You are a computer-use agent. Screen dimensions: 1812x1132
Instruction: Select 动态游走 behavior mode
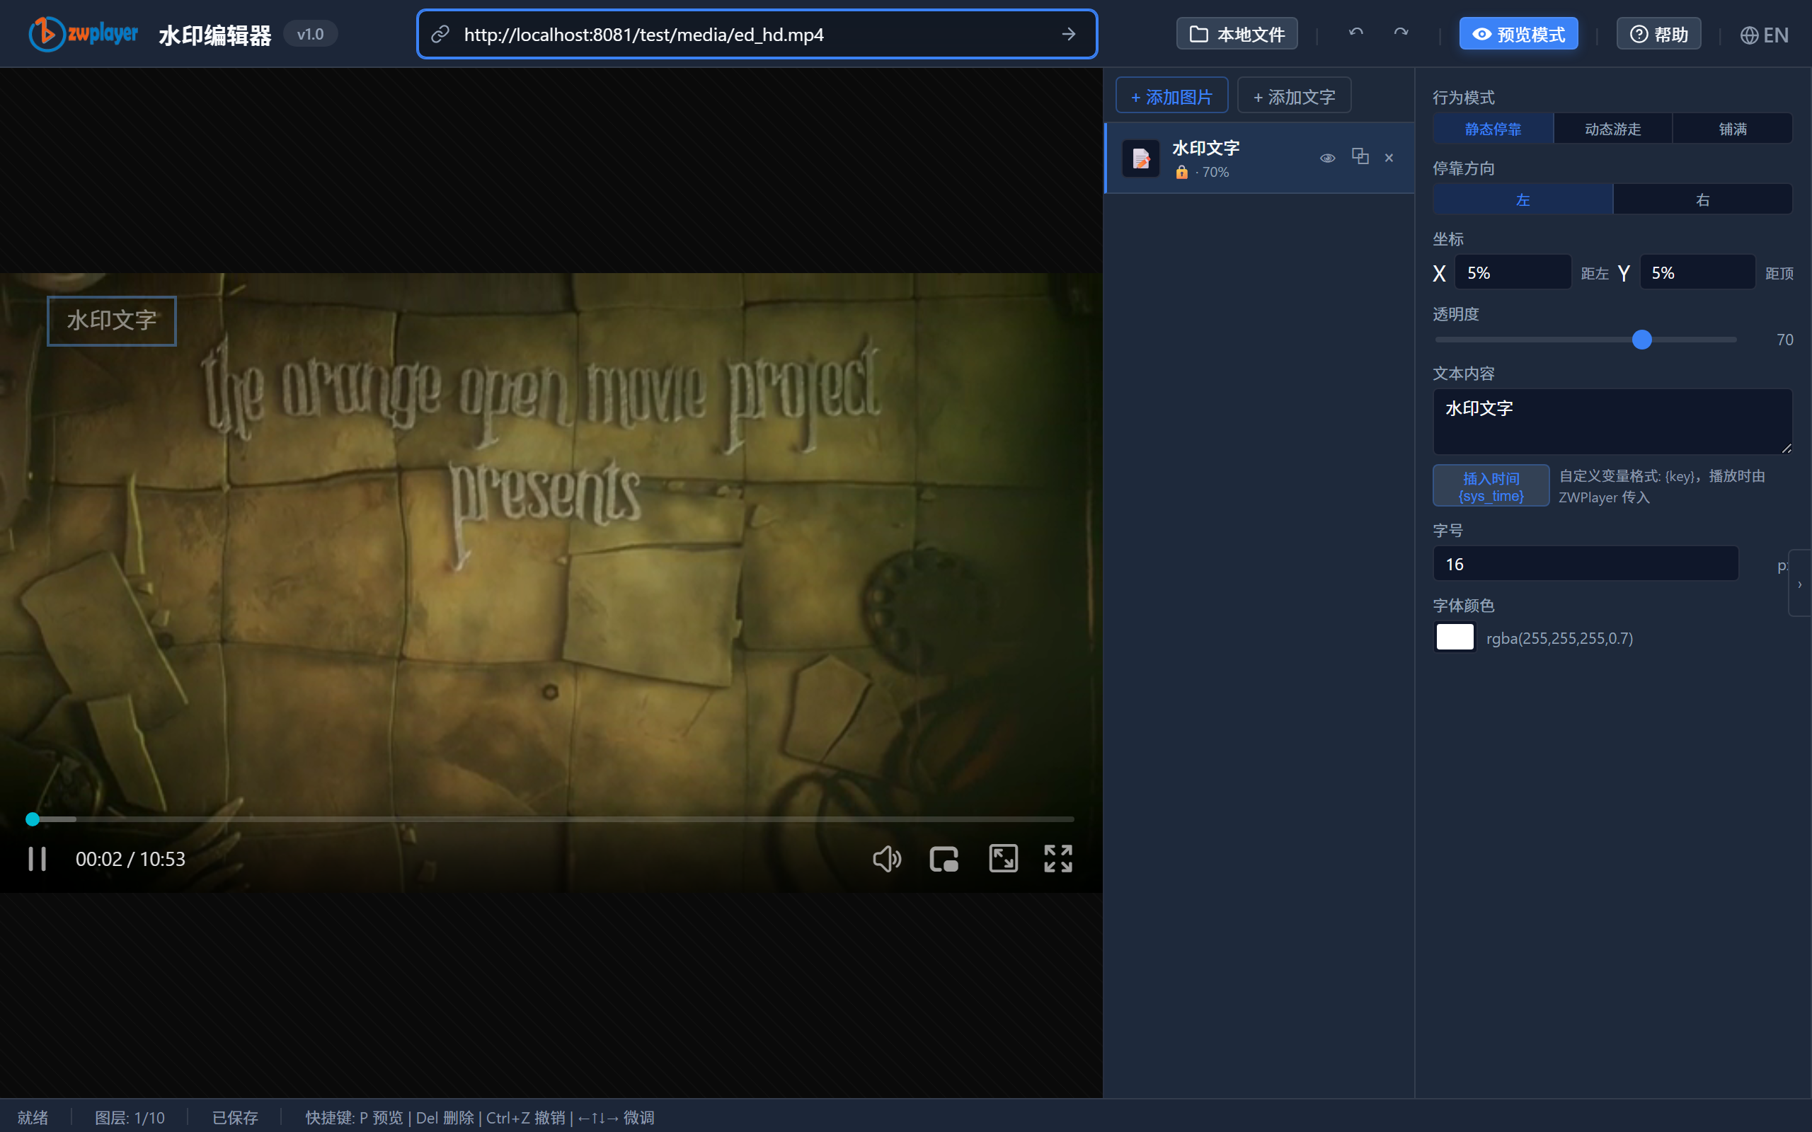(x=1613, y=129)
